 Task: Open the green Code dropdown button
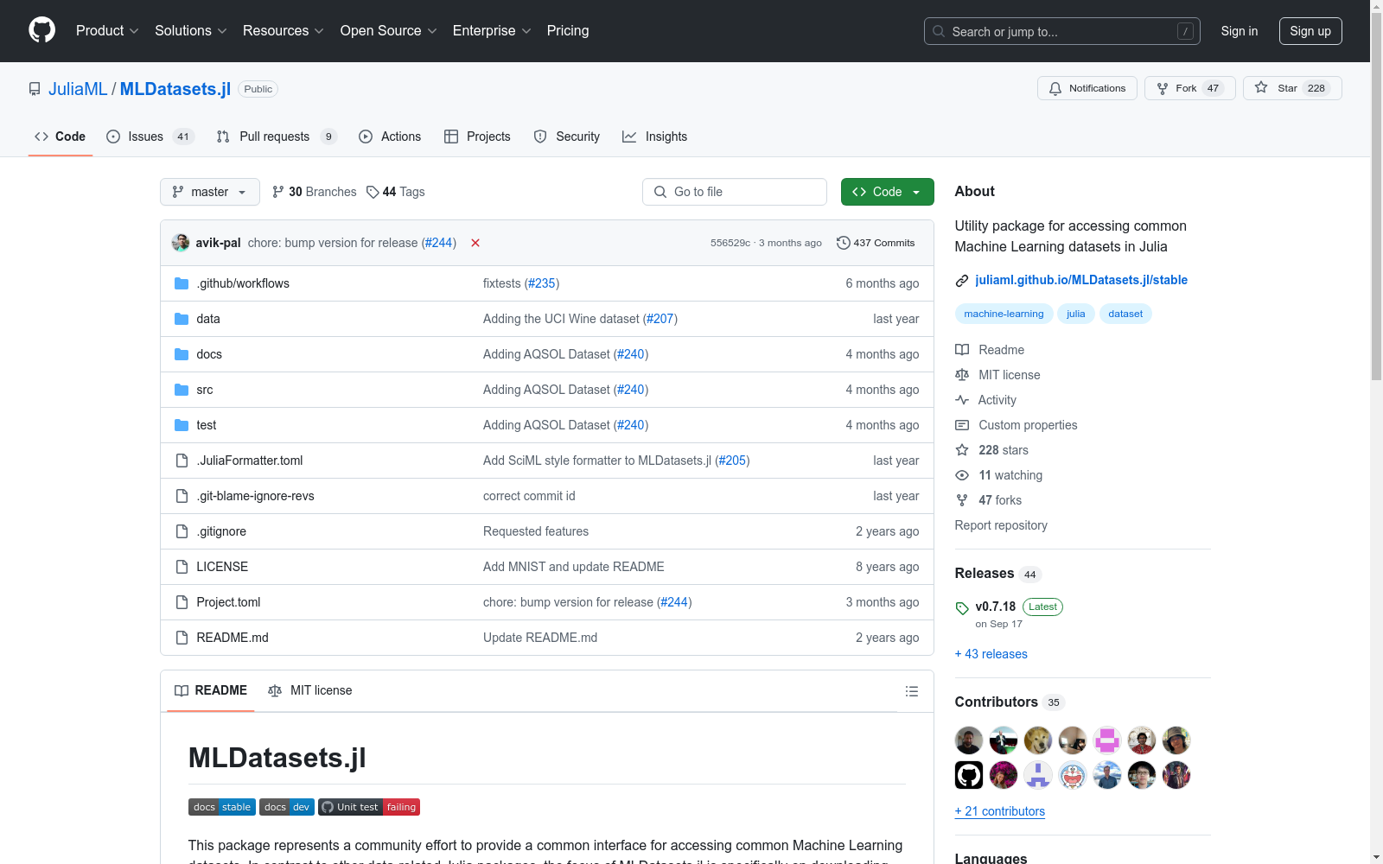[888, 192]
